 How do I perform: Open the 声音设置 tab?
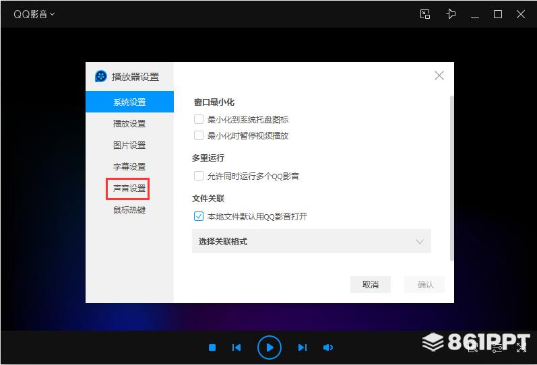click(129, 188)
